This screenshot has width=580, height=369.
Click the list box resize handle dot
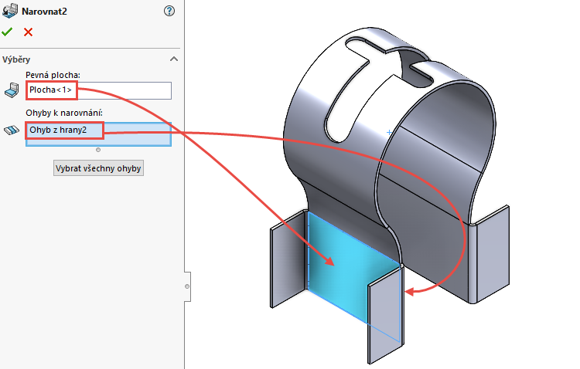[98, 150]
